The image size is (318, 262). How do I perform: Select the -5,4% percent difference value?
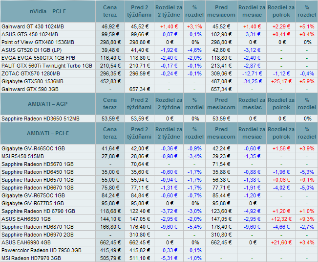(194, 227)
